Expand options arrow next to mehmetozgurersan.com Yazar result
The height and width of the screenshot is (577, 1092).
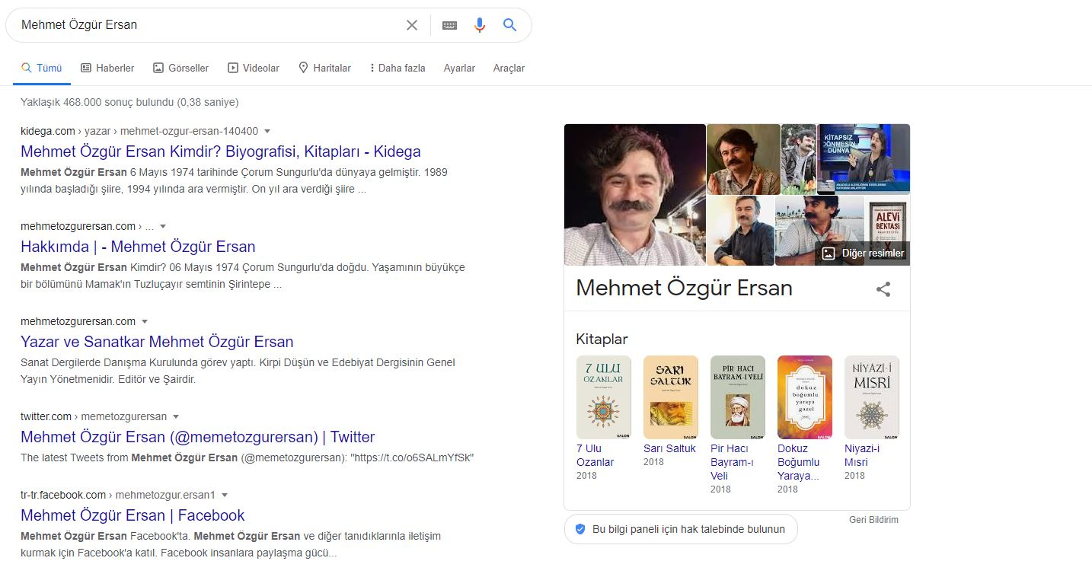coord(145,321)
